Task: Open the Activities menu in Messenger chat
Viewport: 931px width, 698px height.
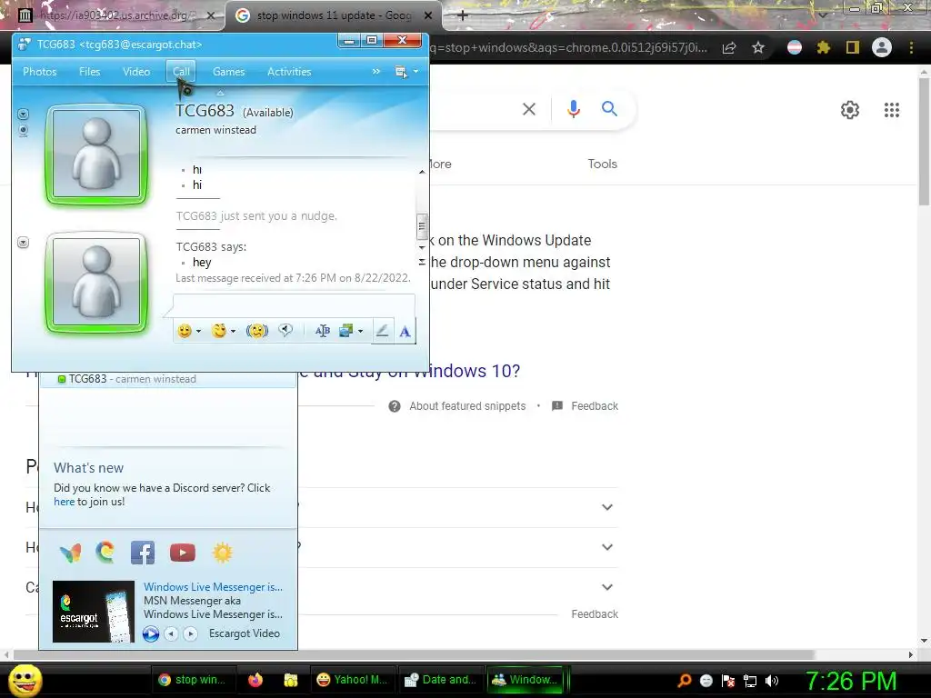Action: point(289,71)
